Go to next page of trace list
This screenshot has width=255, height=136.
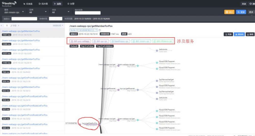tap(19, 26)
